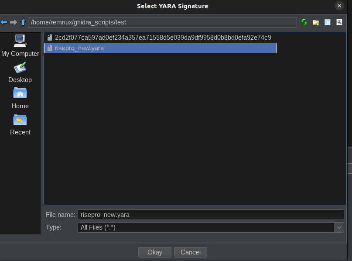The width and height of the screenshot is (352, 261).
Task: Switch to details table view
Action: pos(328,22)
